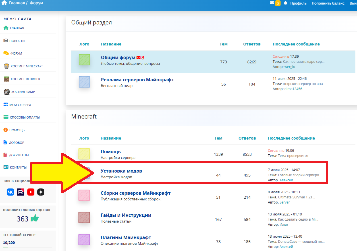
Task: Click the green thumbs-up icon
Action: click(35, 218)
